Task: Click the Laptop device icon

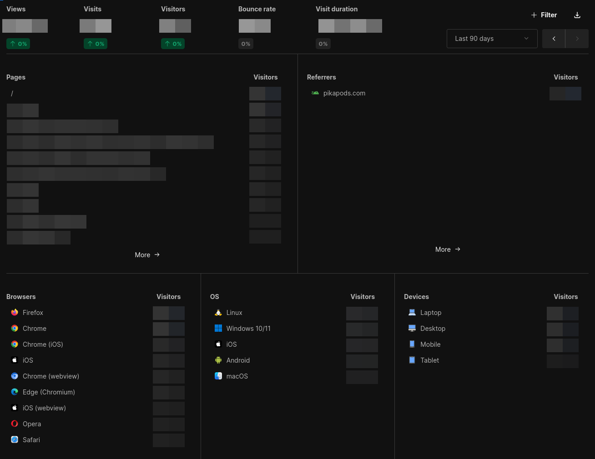Action: [412, 312]
